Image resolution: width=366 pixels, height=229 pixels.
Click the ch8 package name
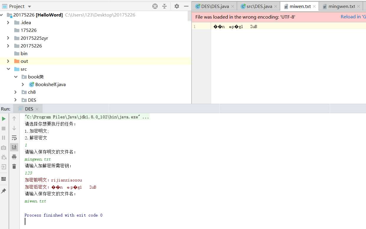(x=32, y=92)
